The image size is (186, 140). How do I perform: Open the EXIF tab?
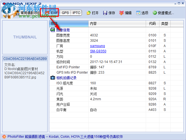pos(51,13)
